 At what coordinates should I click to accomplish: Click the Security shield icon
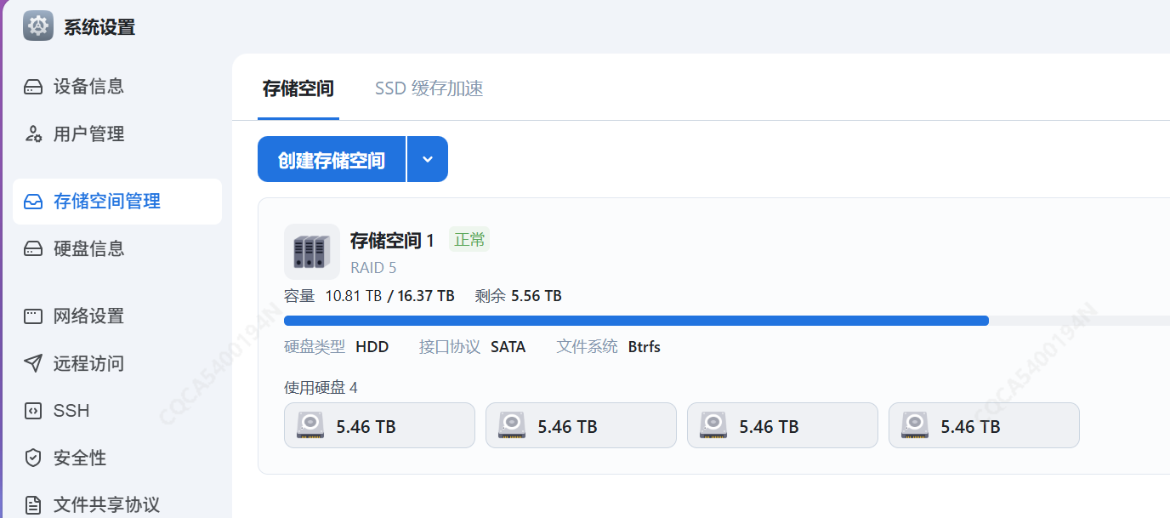[x=33, y=458]
